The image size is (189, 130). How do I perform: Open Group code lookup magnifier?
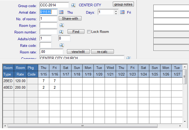tap(73, 5)
